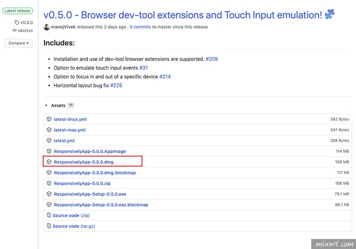Open the Compare dropdown
The width and height of the screenshot is (356, 249).
(x=18, y=43)
